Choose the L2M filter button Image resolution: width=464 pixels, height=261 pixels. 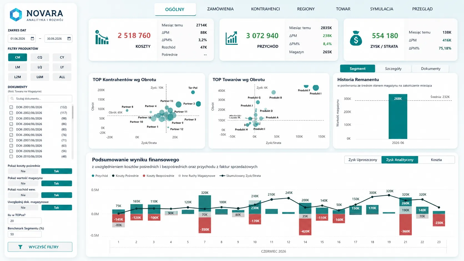coord(17,77)
